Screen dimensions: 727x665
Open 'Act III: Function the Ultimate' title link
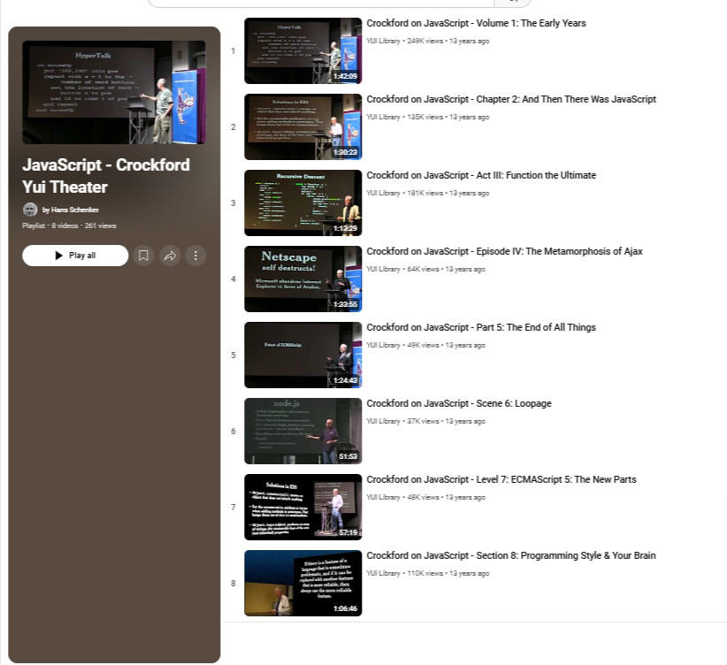point(481,175)
